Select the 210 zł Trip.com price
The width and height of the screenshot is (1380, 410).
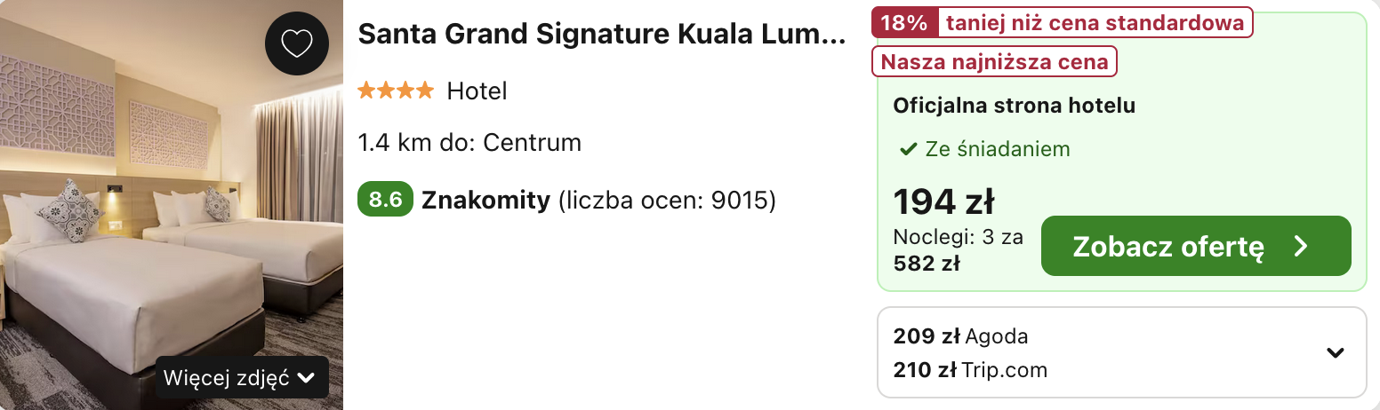click(x=970, y=369)
